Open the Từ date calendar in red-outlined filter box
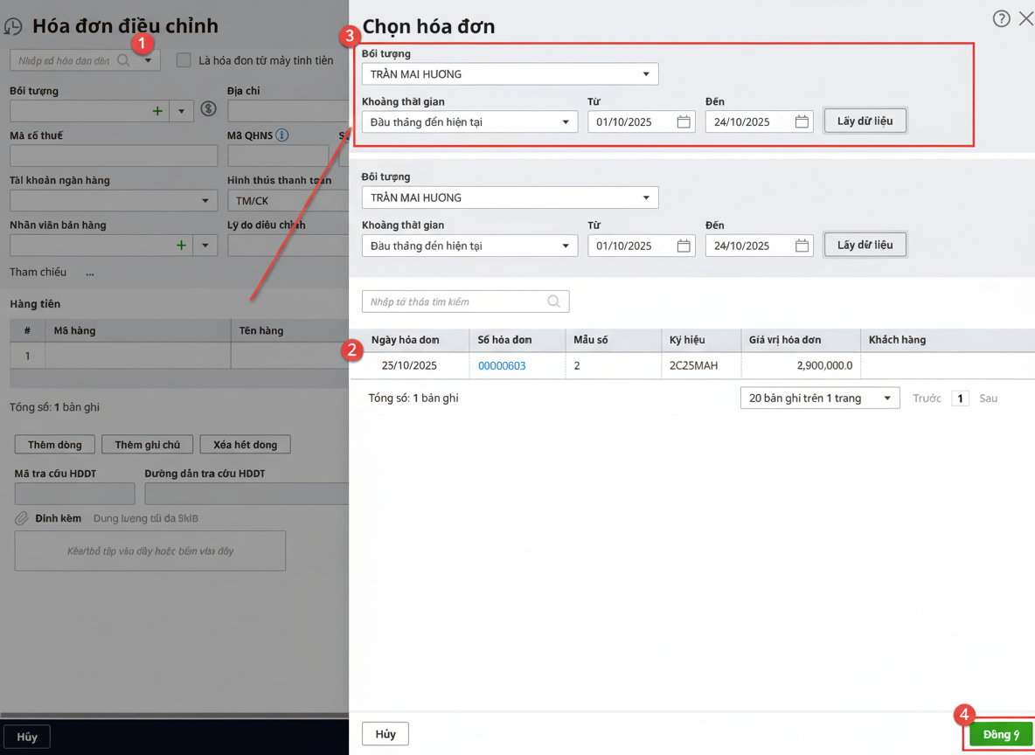The image size is (1035, 755). [684, 122]
